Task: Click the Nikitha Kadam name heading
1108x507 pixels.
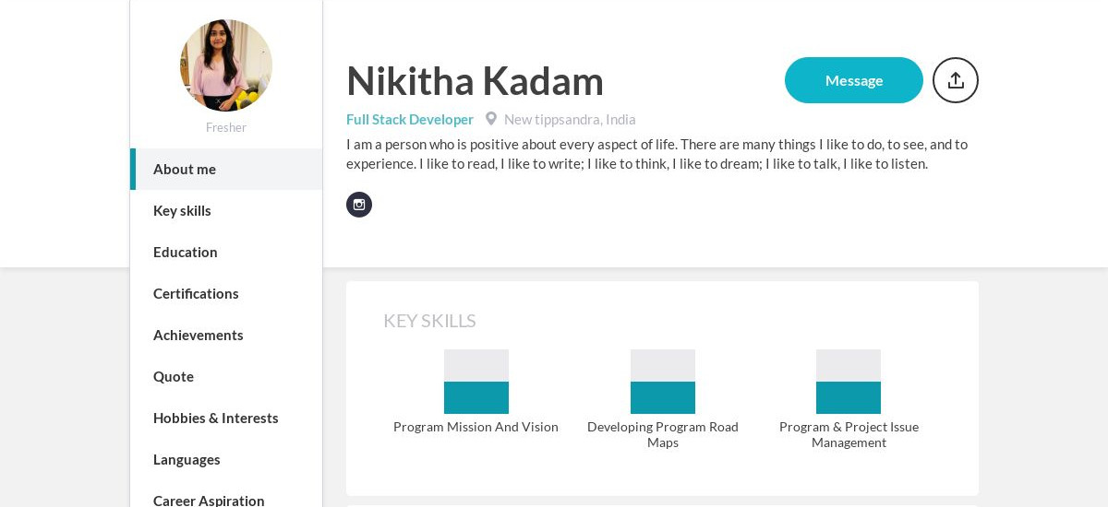Action: tap(475, 80)
